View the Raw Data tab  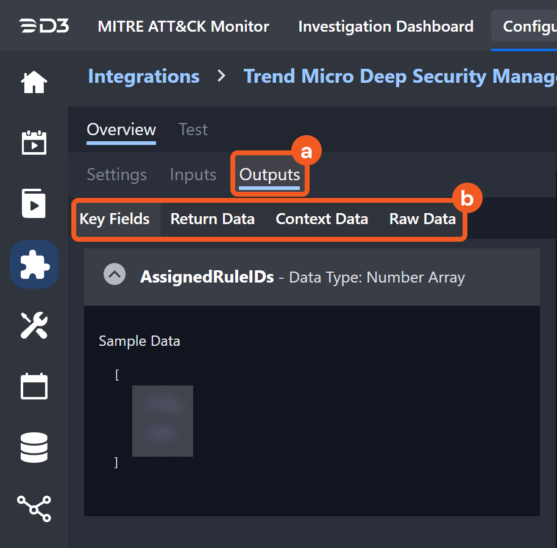click(x=422, y=219)
